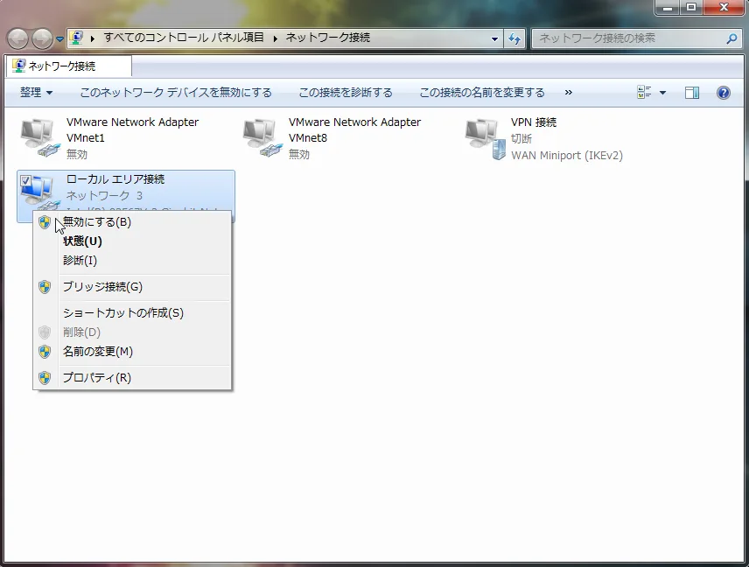Click shield icon beside プロパティ
The width and height of the screenshot is (749, 567).
[x=45, y=378]
